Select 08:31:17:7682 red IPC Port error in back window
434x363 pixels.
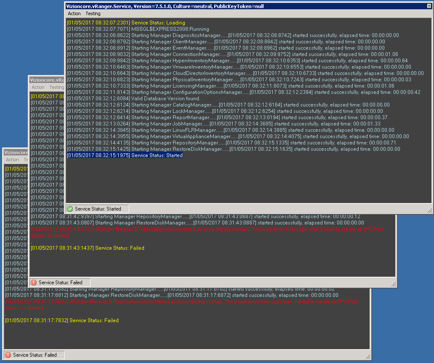click(x=181, y=305)
